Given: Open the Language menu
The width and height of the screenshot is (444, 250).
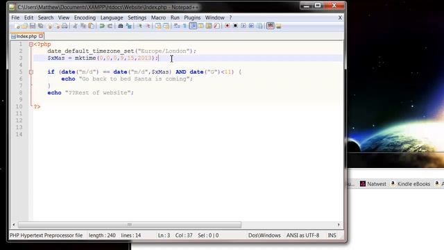Looking at the screenshot, I should 112,17.
